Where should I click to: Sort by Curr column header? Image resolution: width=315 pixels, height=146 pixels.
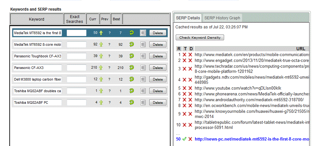[x=93, y=19]
